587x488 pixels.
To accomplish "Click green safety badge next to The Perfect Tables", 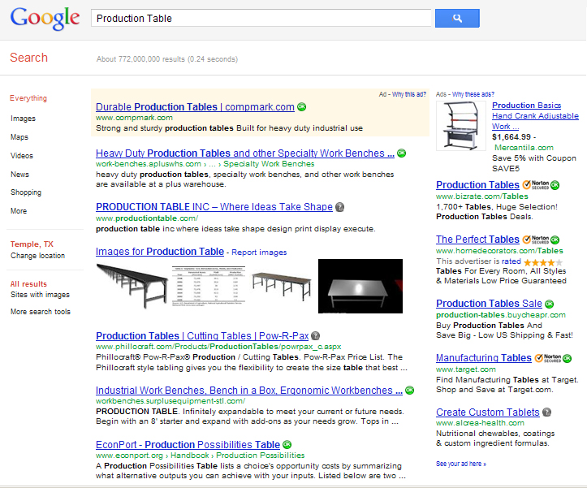I will (x=555, y=240).
